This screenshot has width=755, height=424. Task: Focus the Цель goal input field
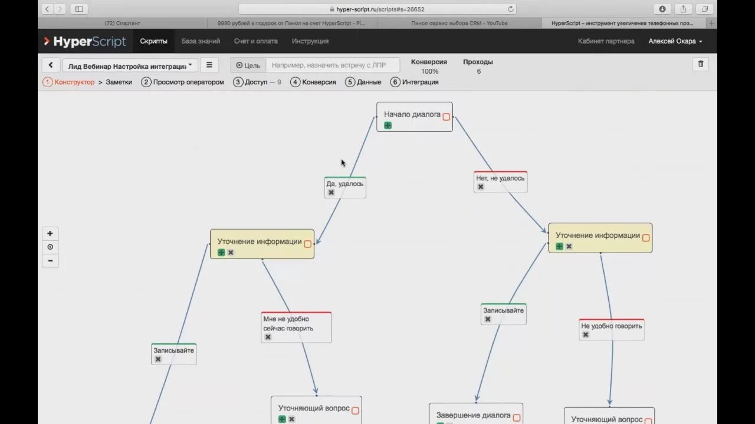pos(333,65)
